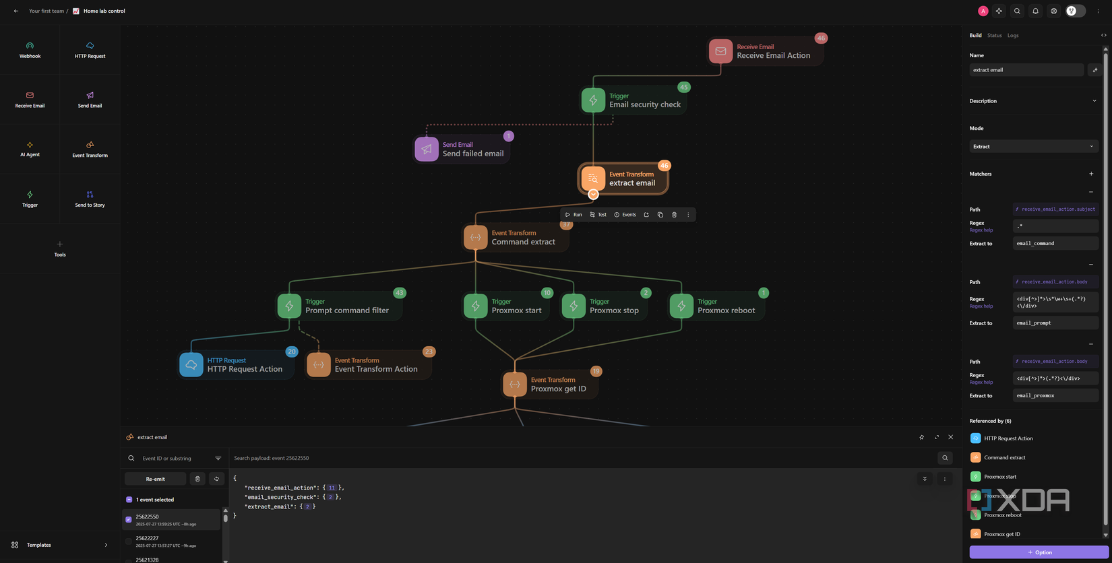Add a new matcher with plus icon

tap(1091, 174)
